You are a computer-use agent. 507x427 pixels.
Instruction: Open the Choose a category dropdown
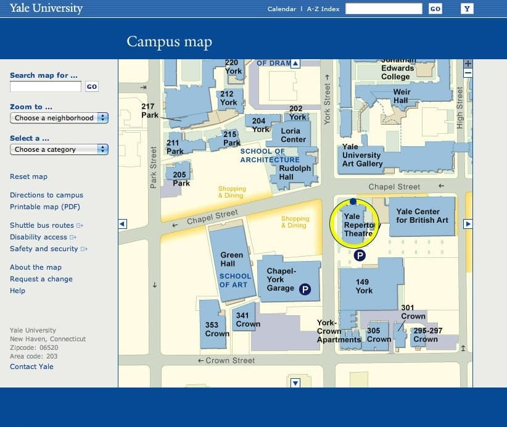59,149
